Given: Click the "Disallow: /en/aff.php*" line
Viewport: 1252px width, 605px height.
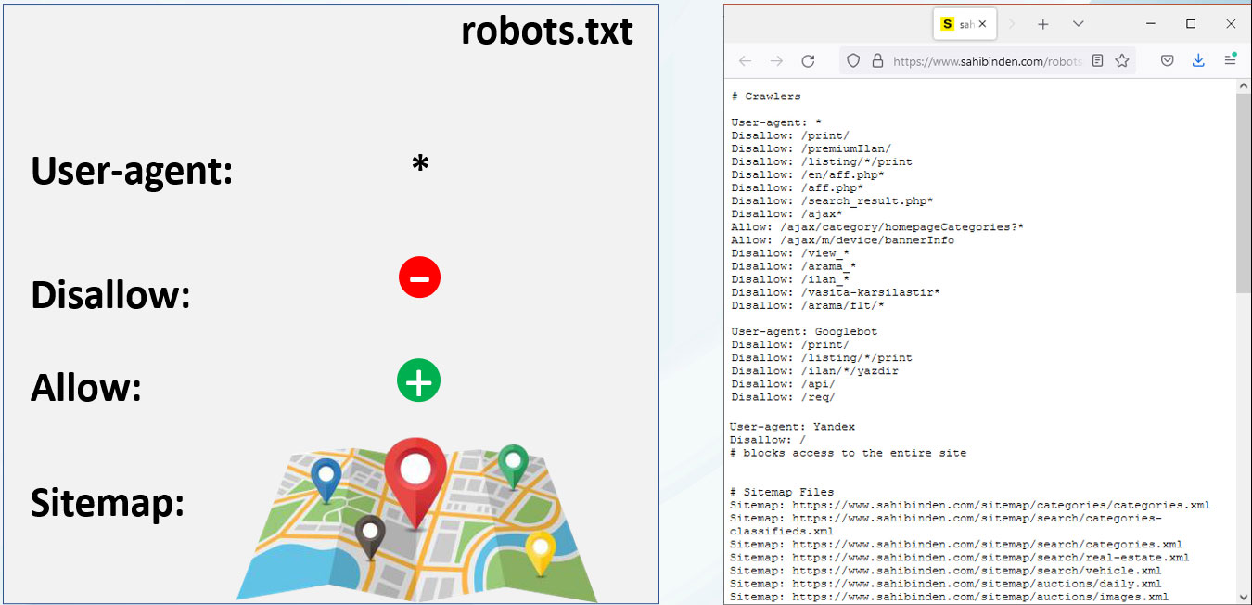Looking at the screenshot, I should pyautogui.click(x=808, y=174).
